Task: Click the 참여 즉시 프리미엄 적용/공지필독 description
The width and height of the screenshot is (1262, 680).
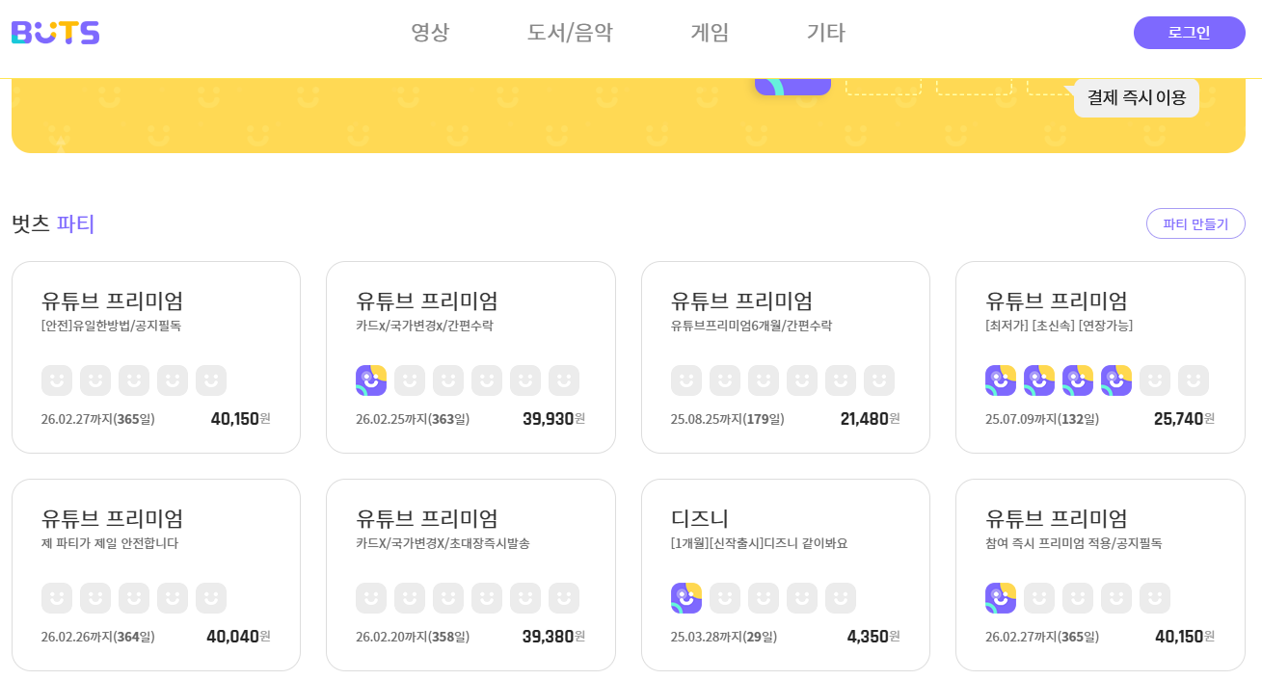Action: (1074, 543)
